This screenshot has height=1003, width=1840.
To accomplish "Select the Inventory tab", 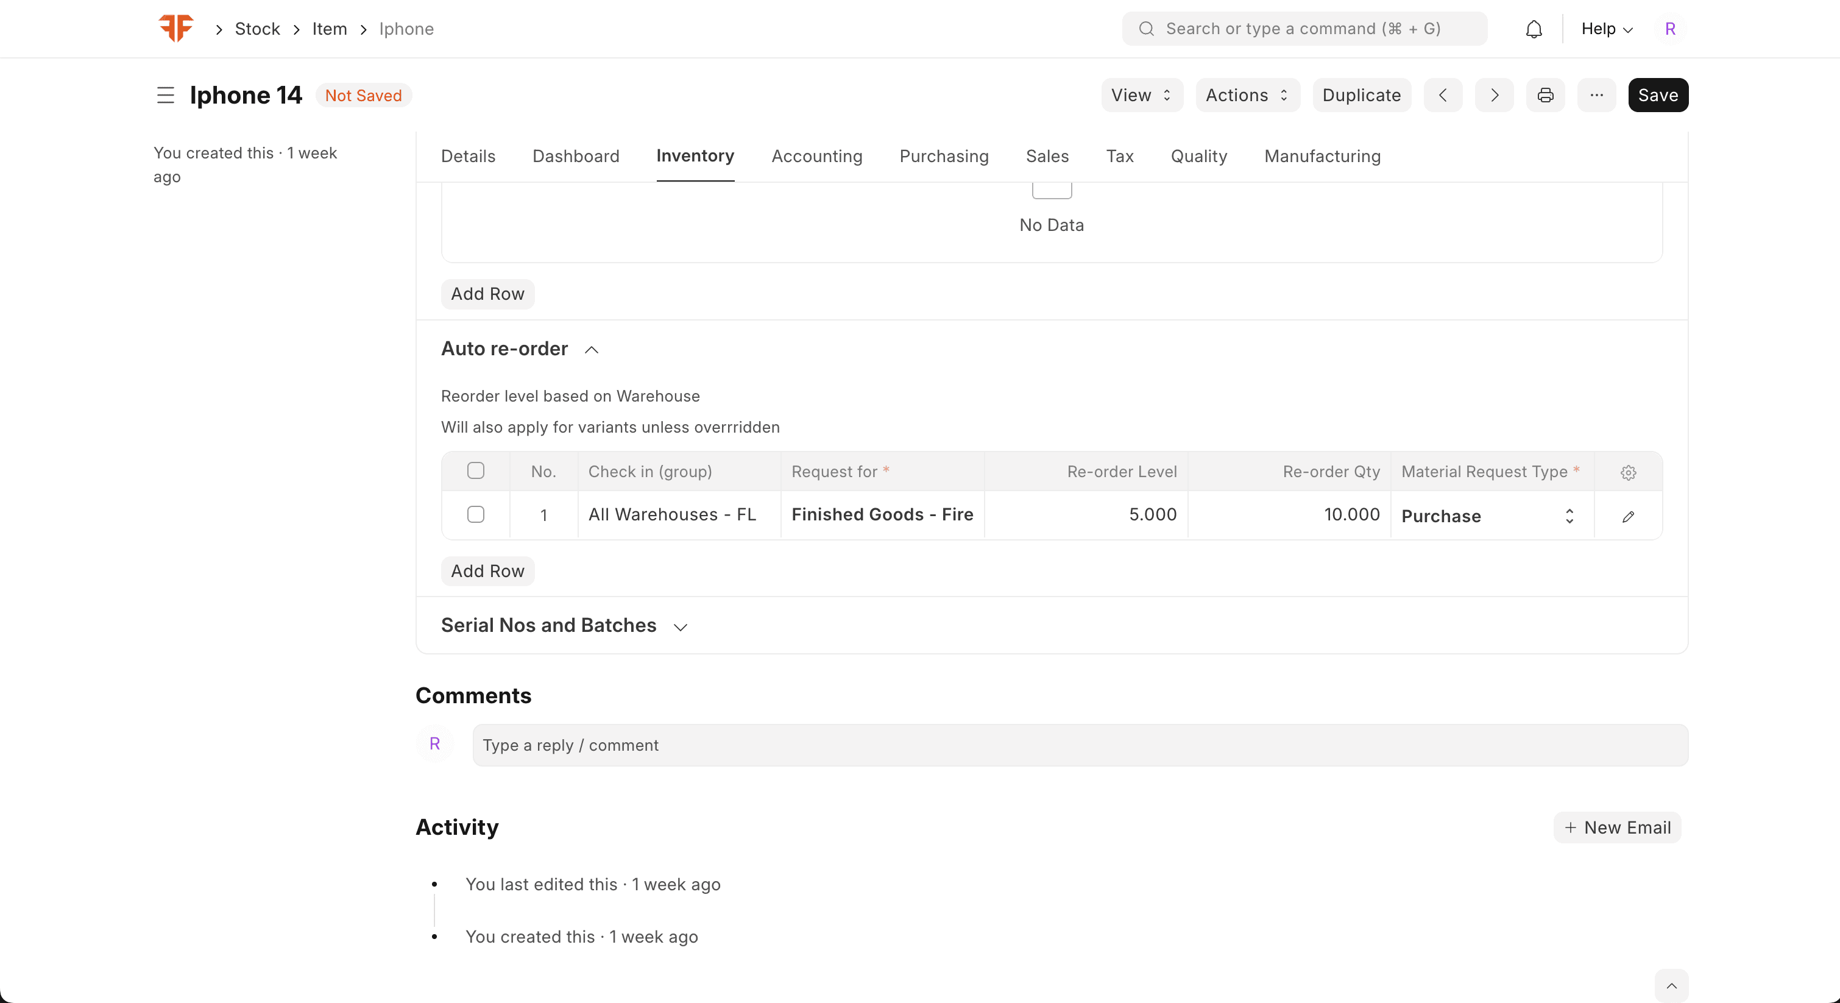I will click(695, 156).
